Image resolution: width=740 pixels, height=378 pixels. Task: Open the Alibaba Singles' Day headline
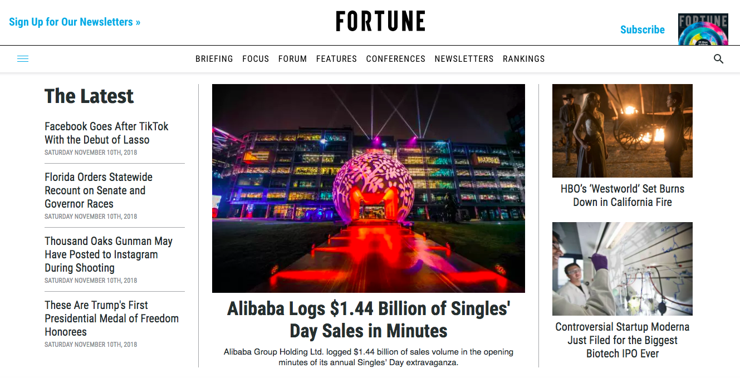[368, 319]
